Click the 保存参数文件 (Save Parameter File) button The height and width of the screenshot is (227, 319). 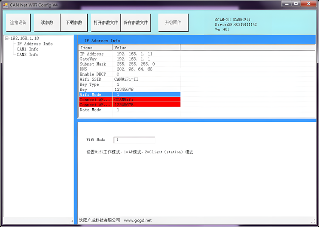pos(136,22)
